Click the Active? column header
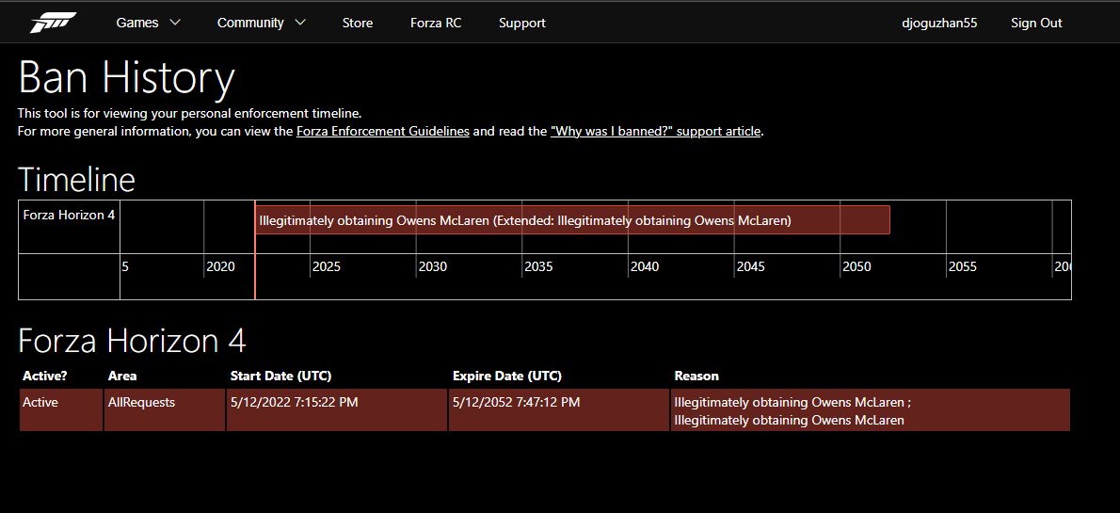This screenshot has height=513, width=1120. pyautogui.click(x=44, y=376)
